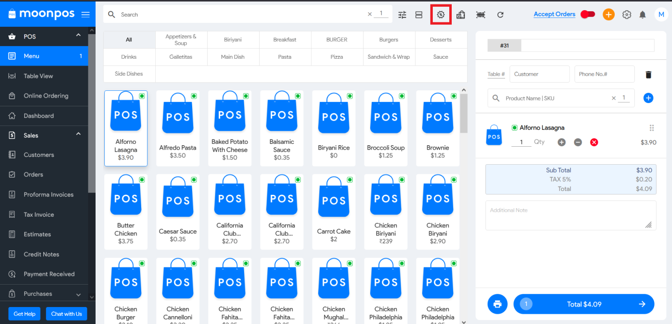Viewport: 672px width, 324px height.
Task: Click the Additional Note text area
Action: click(571, 215)
